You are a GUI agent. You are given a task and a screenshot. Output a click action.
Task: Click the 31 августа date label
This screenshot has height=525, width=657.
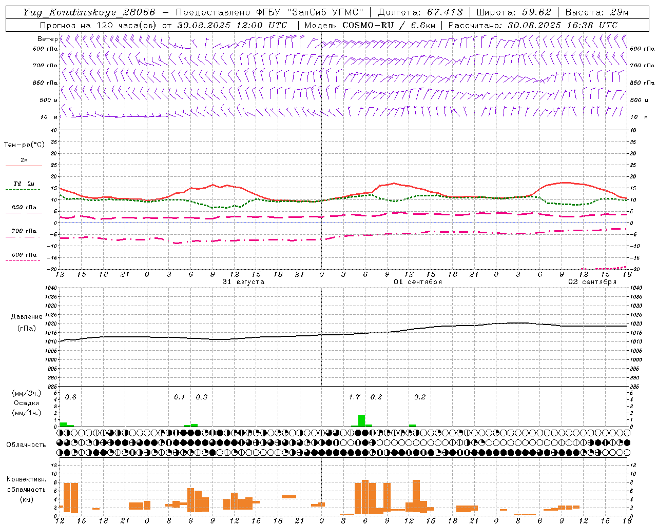[x=243, y=282]
